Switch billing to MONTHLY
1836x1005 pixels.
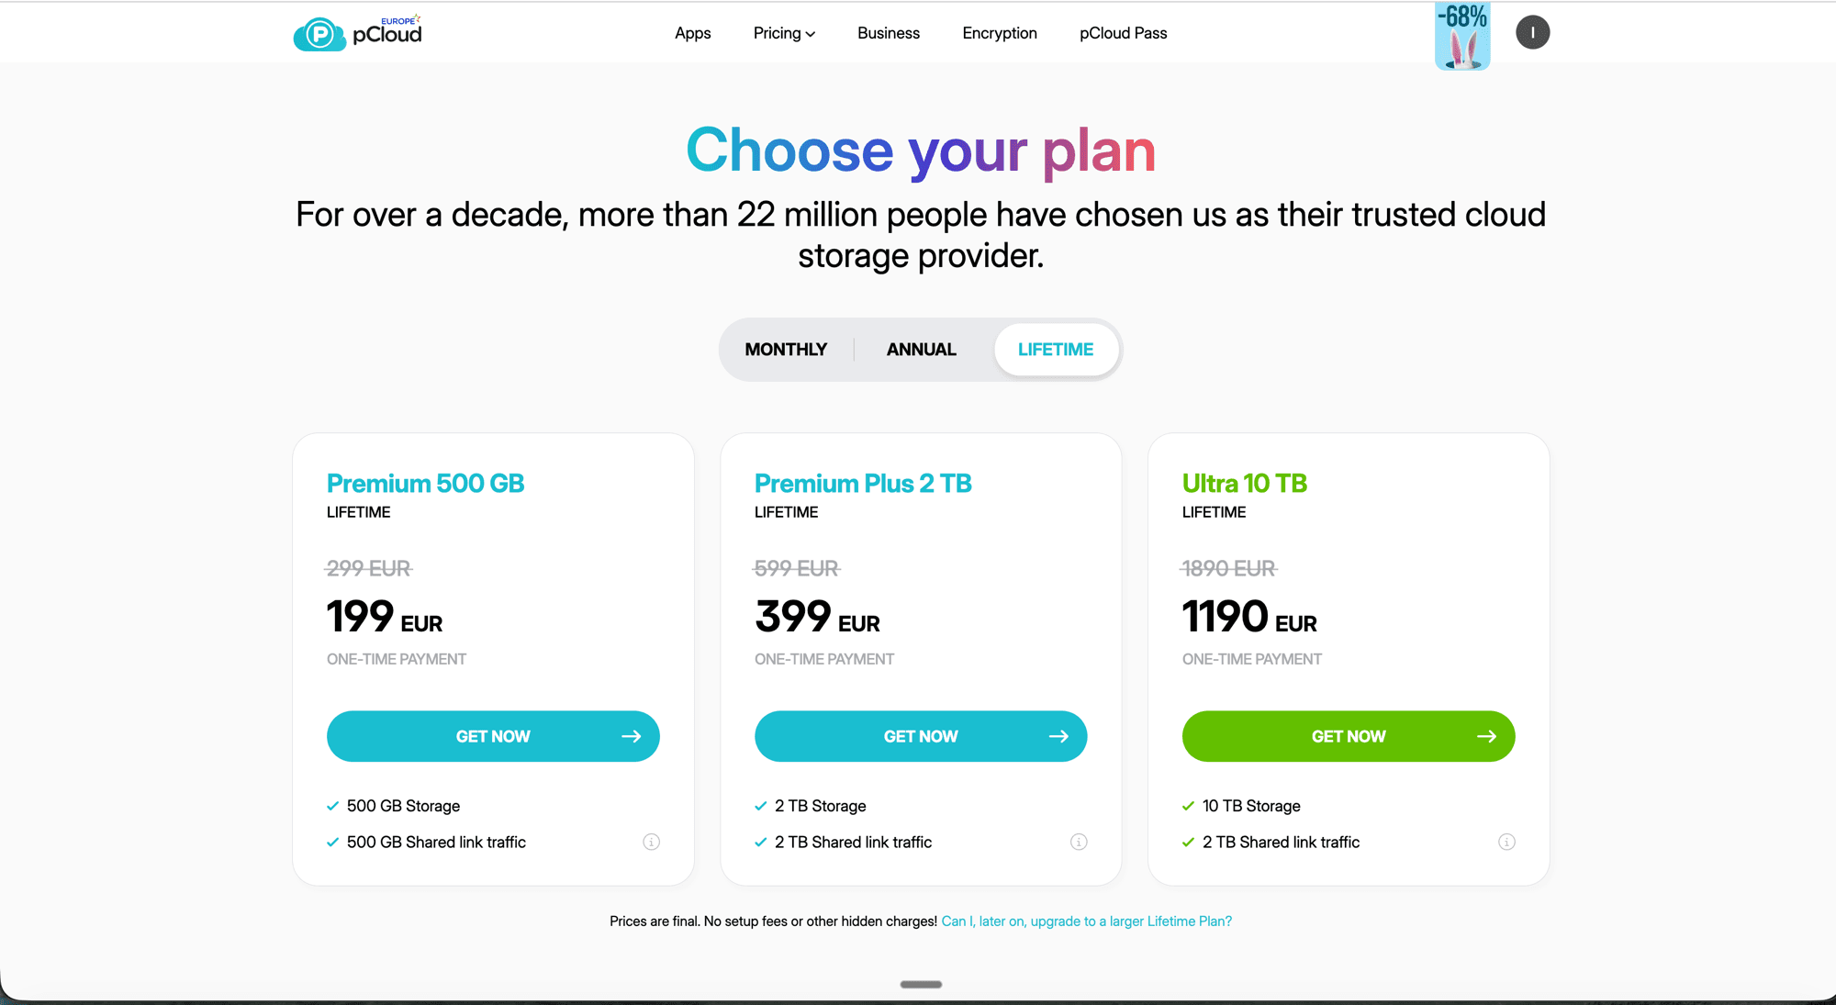coord(786,350)
